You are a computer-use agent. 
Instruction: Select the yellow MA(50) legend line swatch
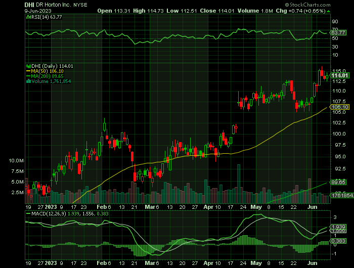[28, 71]
